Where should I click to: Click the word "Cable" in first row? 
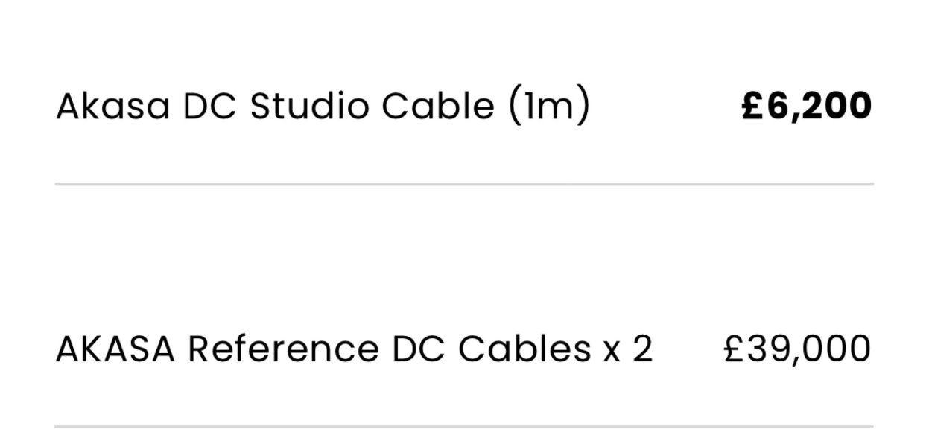tap(437, 107)
